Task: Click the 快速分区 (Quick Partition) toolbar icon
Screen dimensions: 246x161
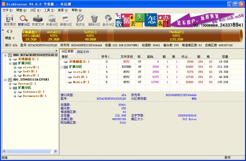Action: (x=52, y=20)
